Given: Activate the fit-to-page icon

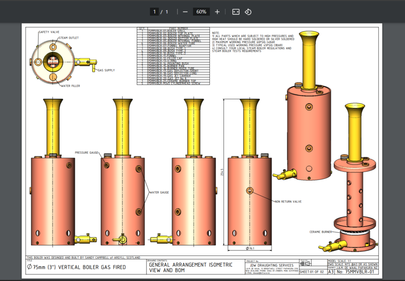Looking at the screenshot, I should pyautogui.click(x=235, y=11).
